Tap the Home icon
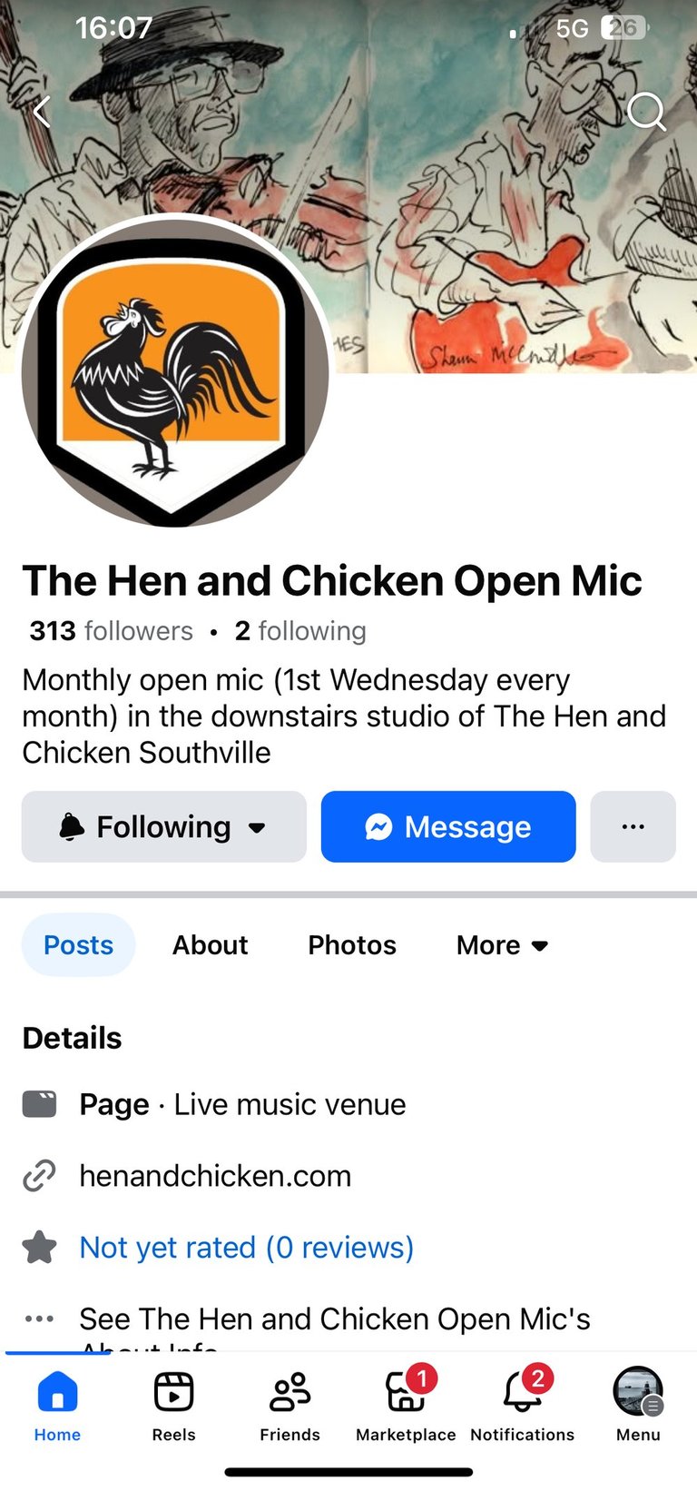697x1491 pixels. click(57, 1392)
